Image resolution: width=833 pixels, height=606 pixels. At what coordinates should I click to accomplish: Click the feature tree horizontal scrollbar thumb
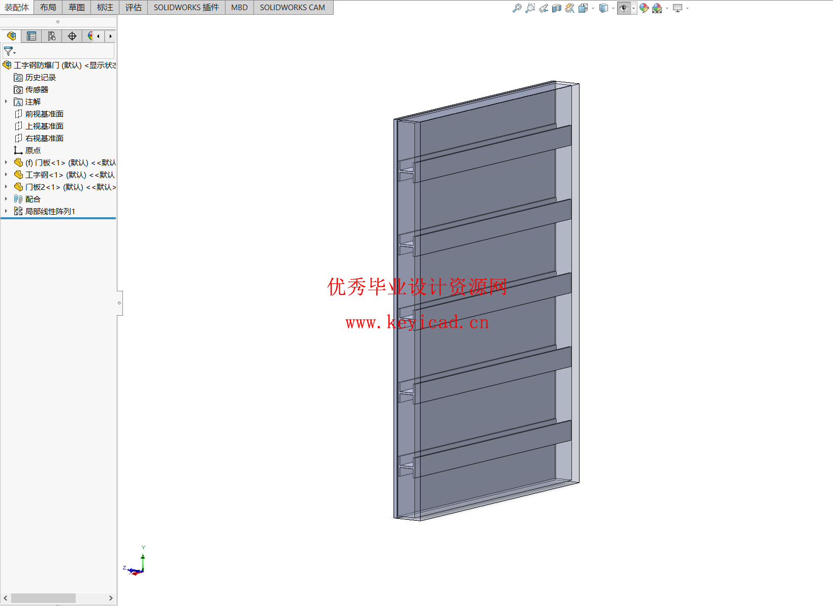coord(43,598)
